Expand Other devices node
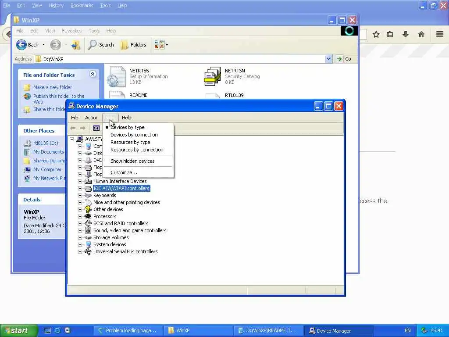 80,209
